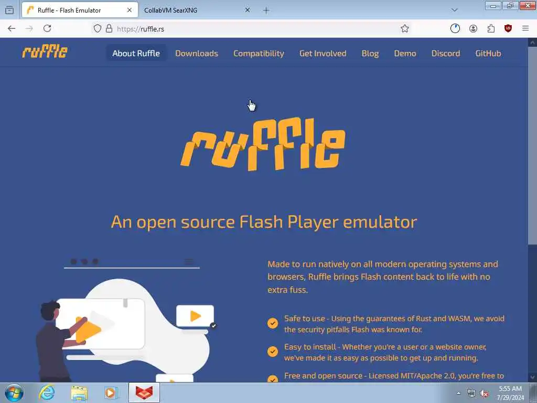The image size is (537, 403).
Task: Open the Discord link
Action: click(446, 54)
